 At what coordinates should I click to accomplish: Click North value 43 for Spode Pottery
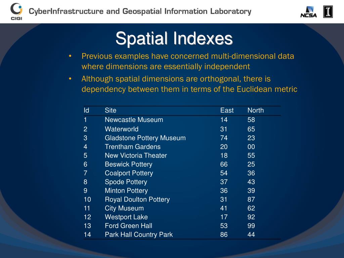[x=251, y=182]
